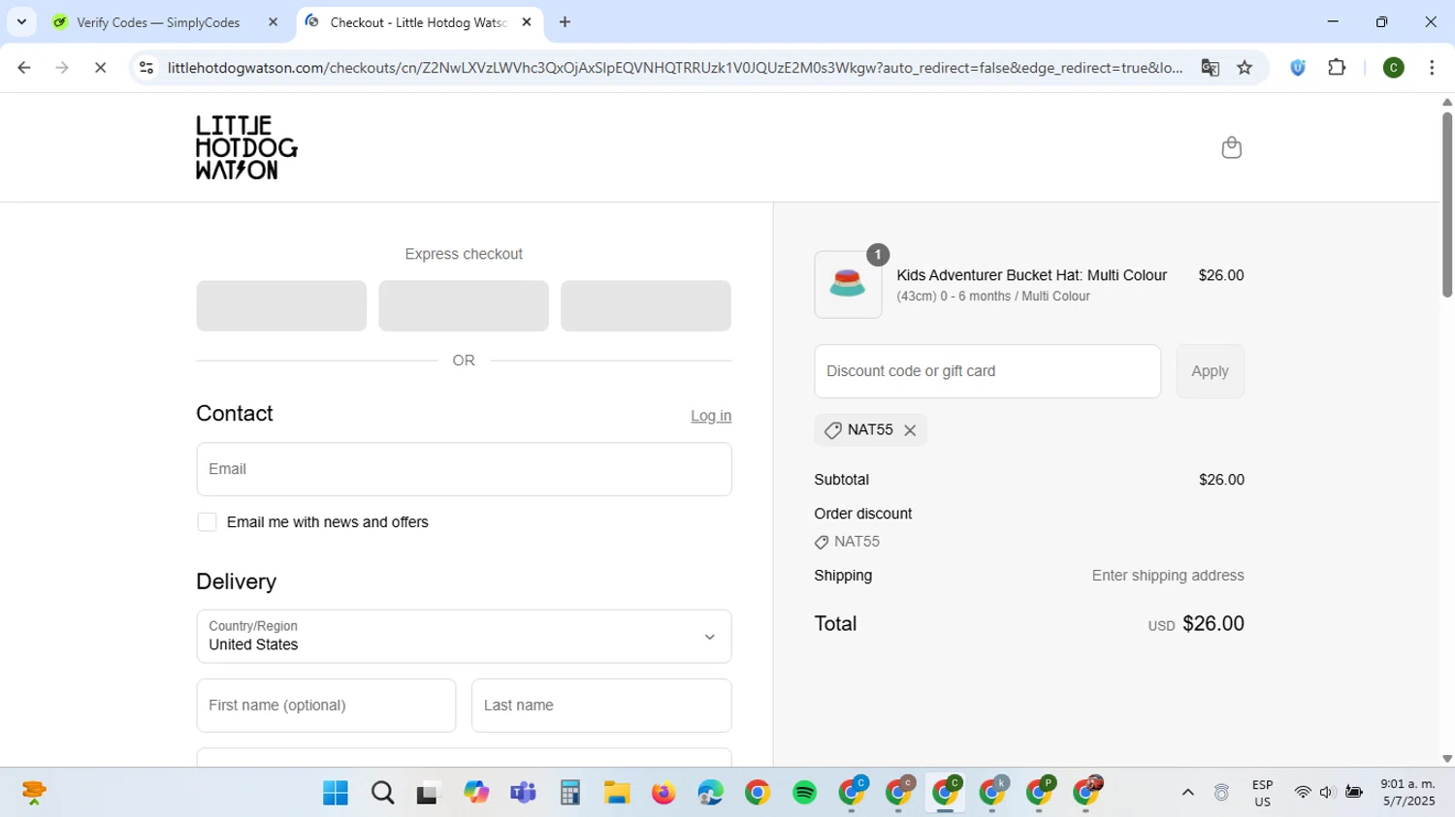The image size is (1455, 817).
Task: Click the Enter shipping address text
Action: tap(1168, 576)
